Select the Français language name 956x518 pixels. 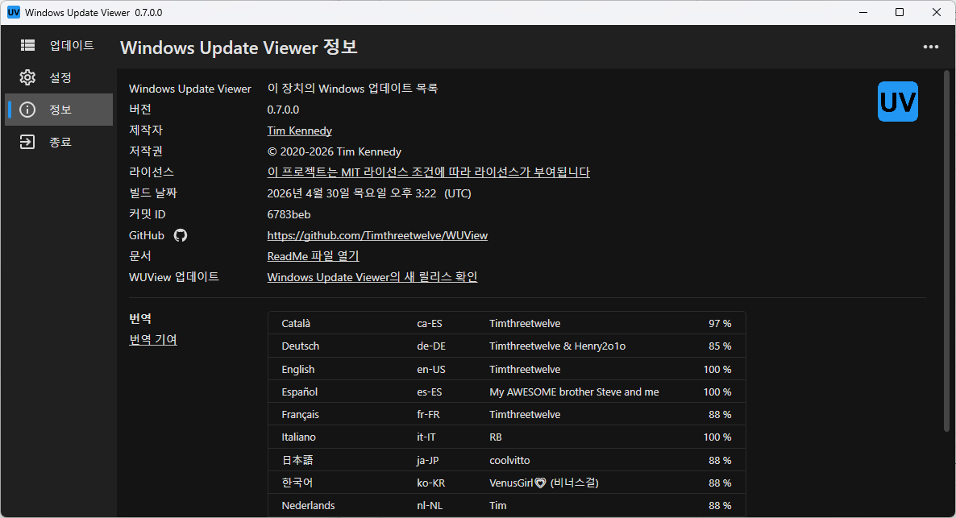300,414
